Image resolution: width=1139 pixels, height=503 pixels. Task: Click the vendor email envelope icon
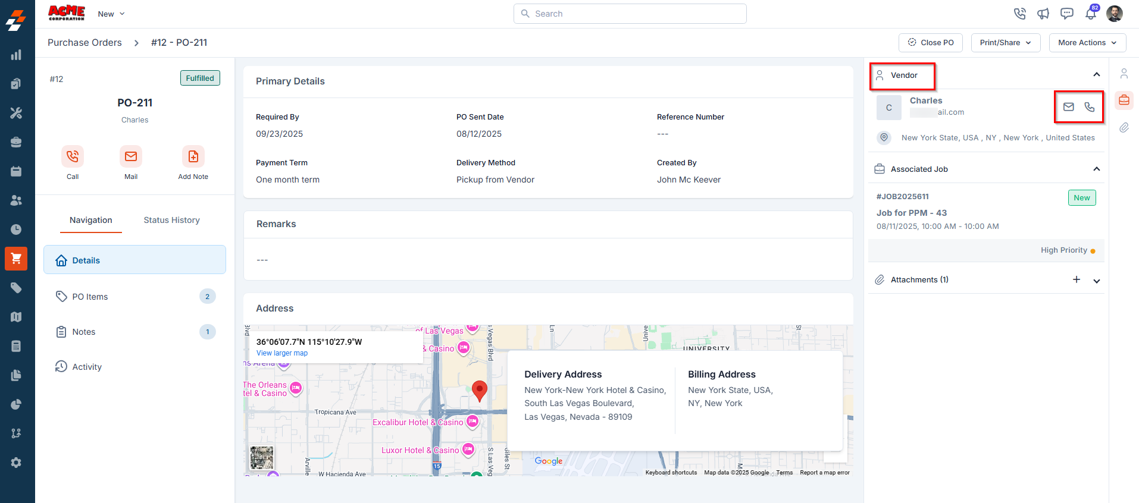1069,107
